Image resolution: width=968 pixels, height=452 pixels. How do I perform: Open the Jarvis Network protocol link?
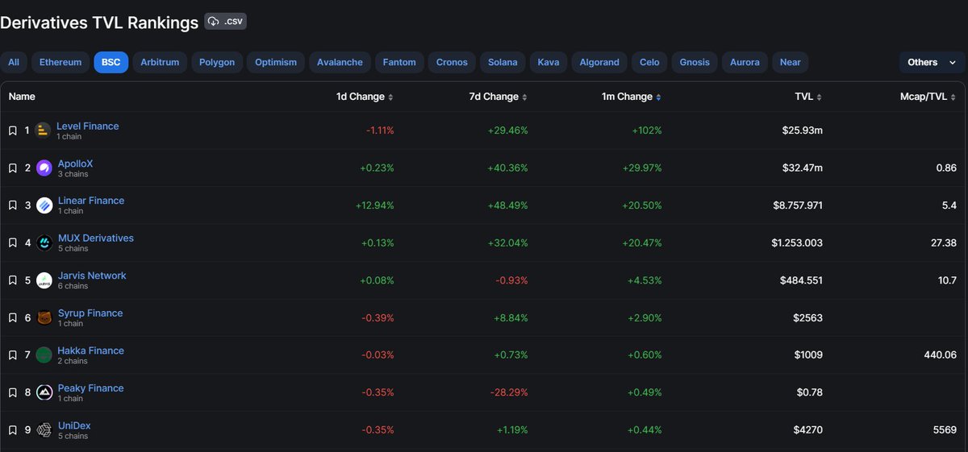pyautogui.click(x=92, y=276)
